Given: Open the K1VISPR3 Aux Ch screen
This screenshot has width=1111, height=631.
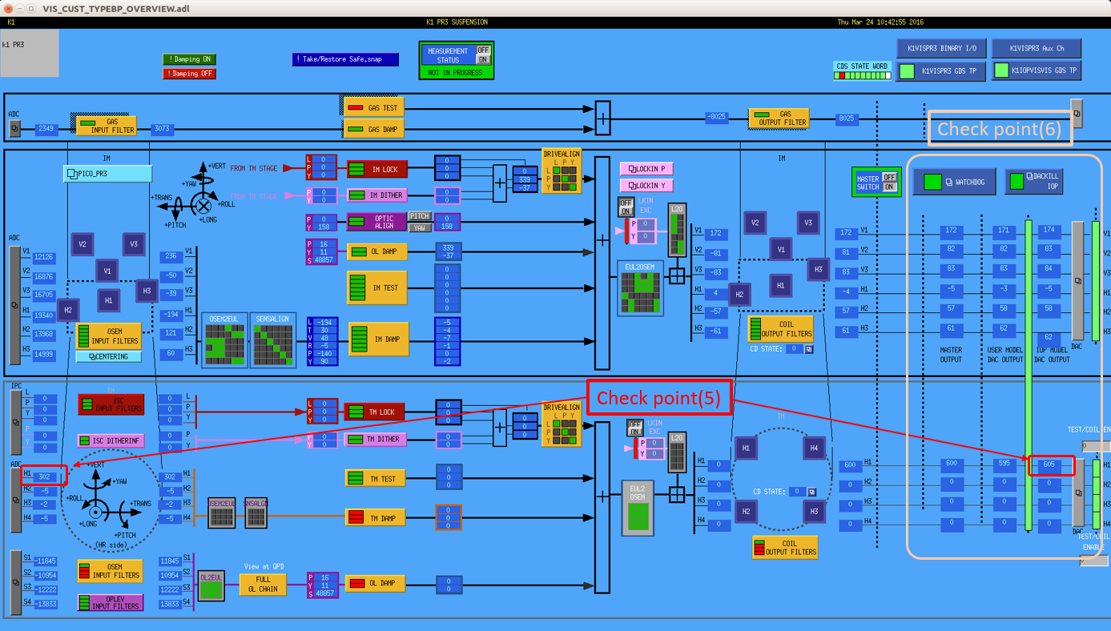Looking at the screenshot, I should [1036, 49].
